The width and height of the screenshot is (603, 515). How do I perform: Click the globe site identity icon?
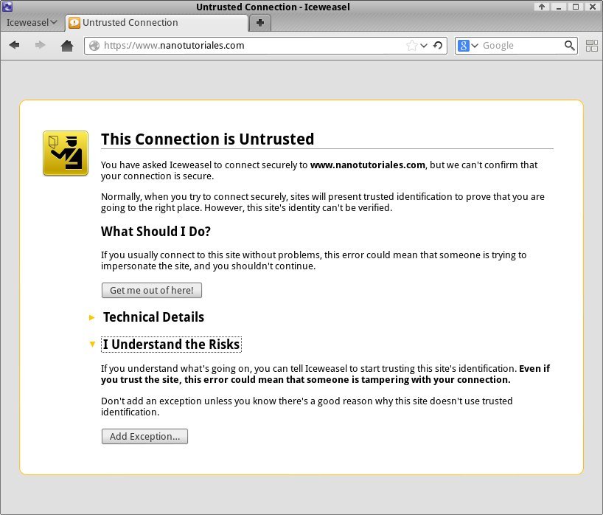pyautogui.click(x=94, y=46)
